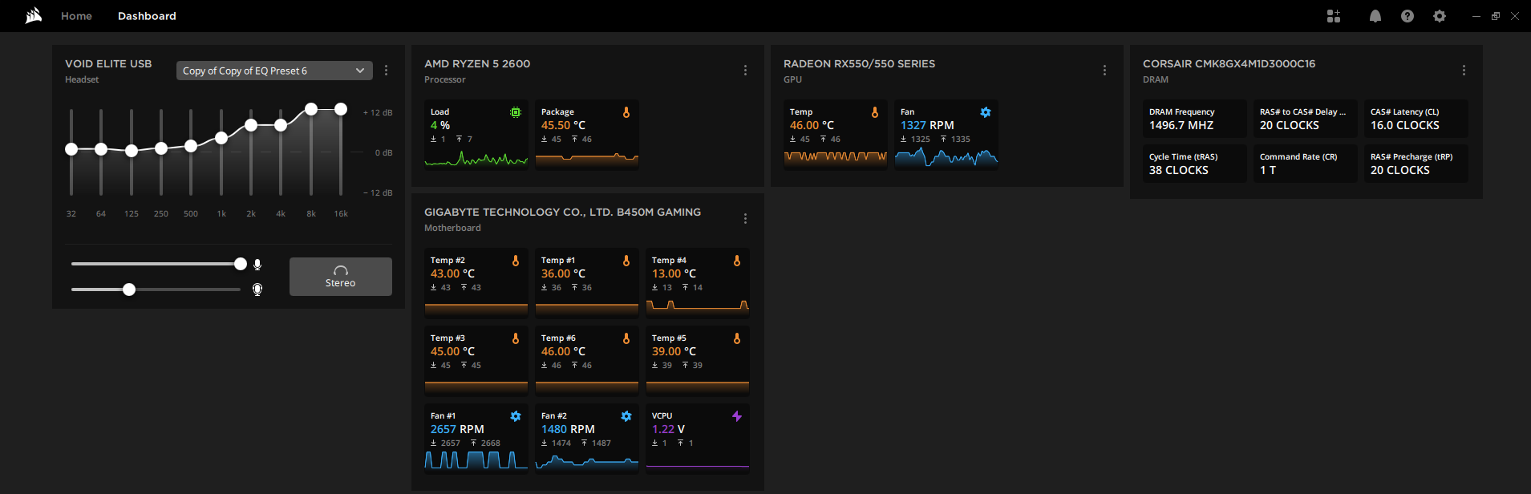Screen dimensions: 1531x494
Task: Click the CPU Load chip icon
Action: tap(516, 112)
